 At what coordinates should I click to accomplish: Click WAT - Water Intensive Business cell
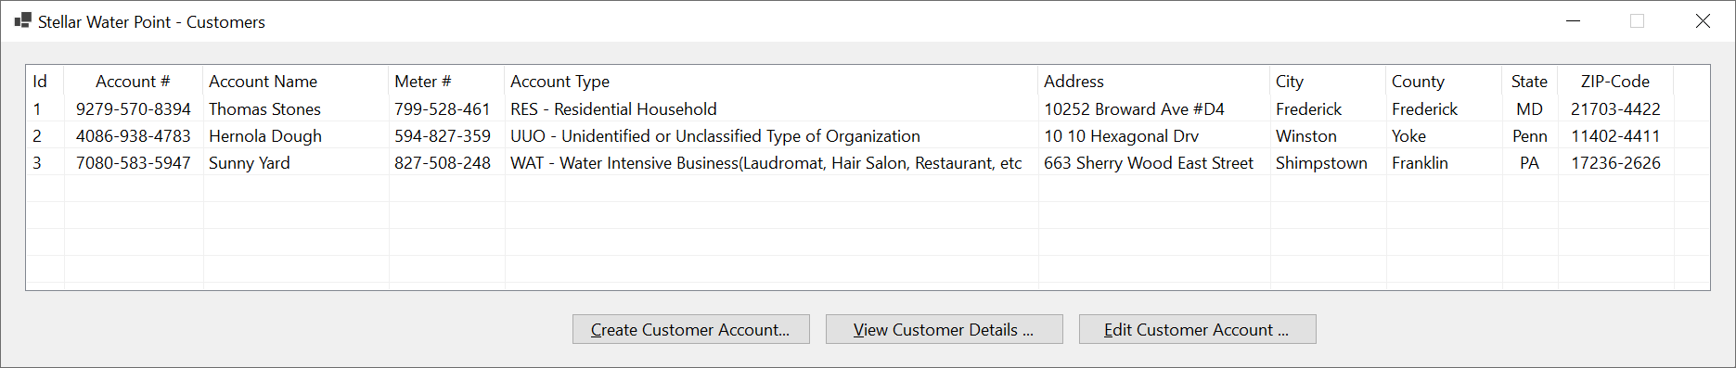coord(766,162)
